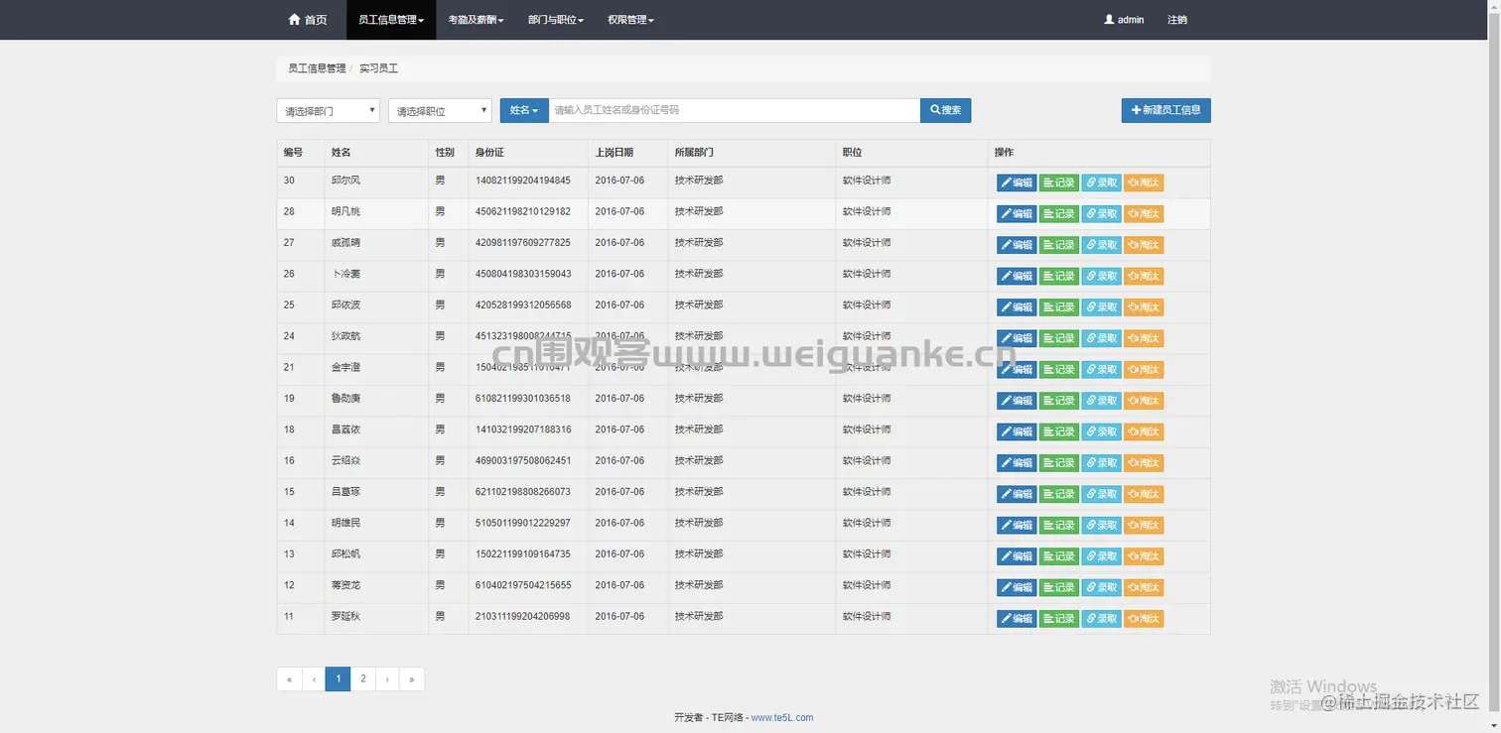Click the 身份证 column header
Image resolution: width=1501 pixels, height=733 pixels.
[490, 153]
